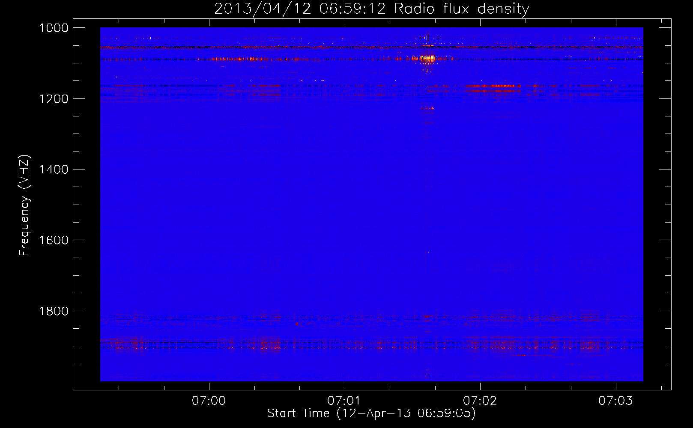The height and width of the screenshot is (428, 693).
Task: Click the 1600 frequency tick label
Action: tap(54, 240)
